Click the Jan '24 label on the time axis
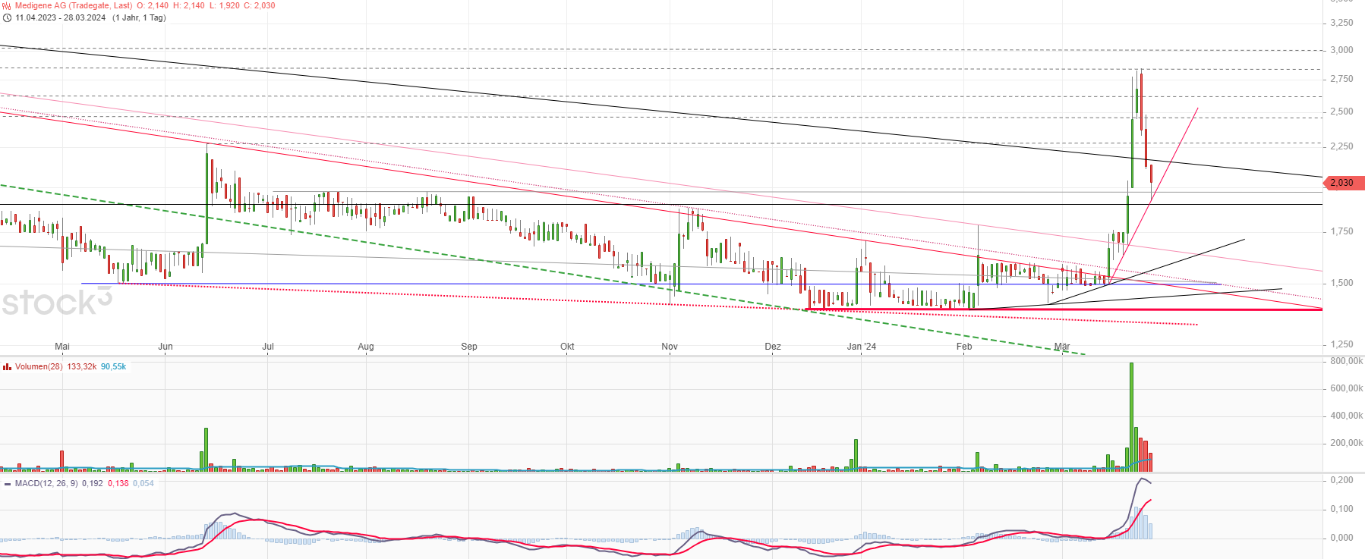The width and height of the screenshot is (1365, 559). (x=862, y=347)
